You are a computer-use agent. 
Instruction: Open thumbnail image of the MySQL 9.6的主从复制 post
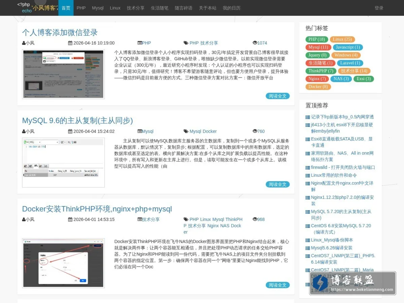63,162
